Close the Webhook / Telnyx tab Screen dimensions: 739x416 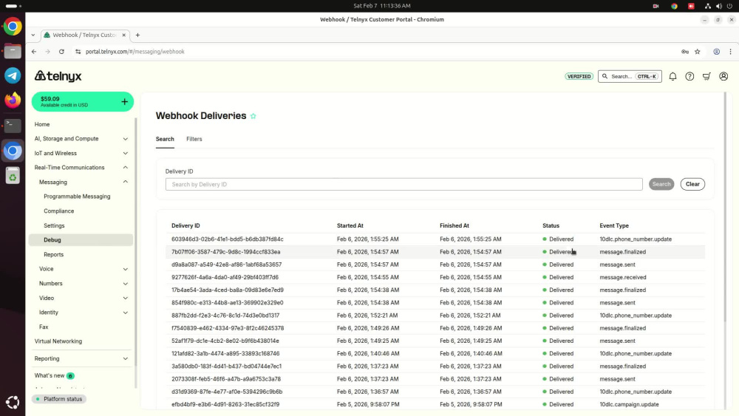(124, 35)
